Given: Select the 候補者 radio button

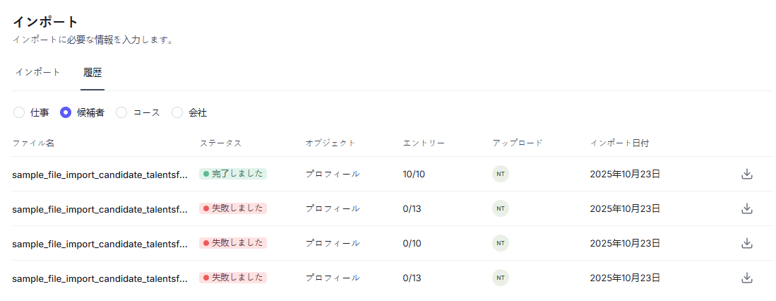Looking at the screenshot, I should coord(66,112).
